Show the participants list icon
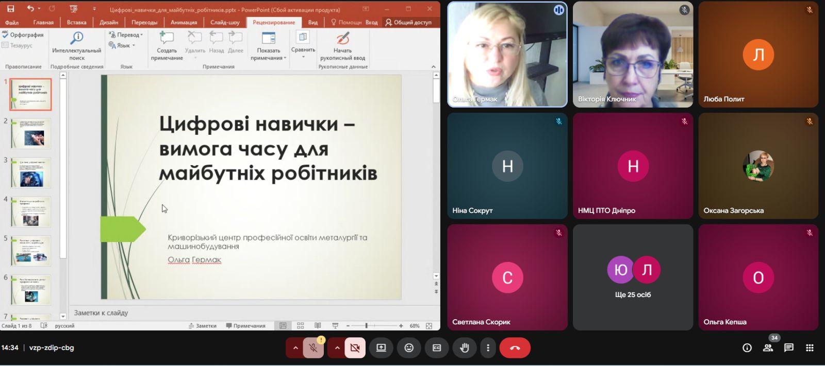Screen dimensions: 825x366 (x=768, y=348)
